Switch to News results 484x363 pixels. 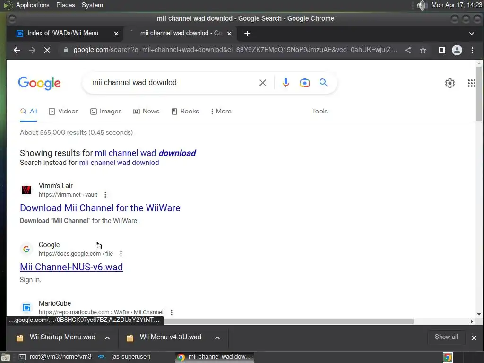tap(147, 112)
